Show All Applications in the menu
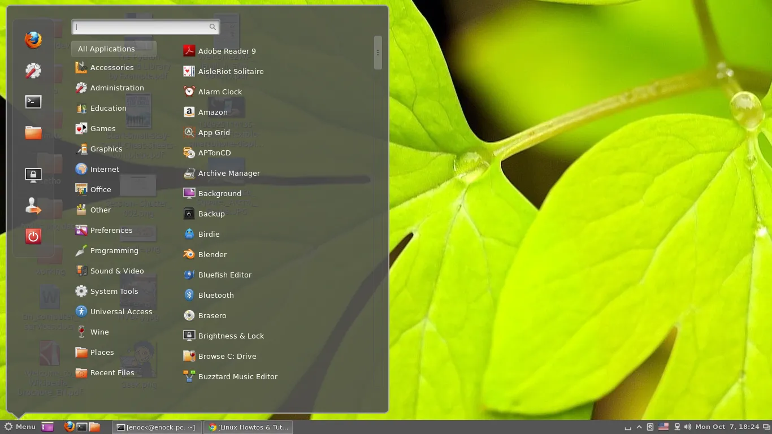The width and height of the screenshot is (772, 434). (x=106, y=49)
